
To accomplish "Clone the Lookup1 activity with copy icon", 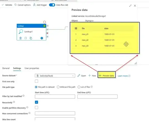I will [x=31, y=38].
